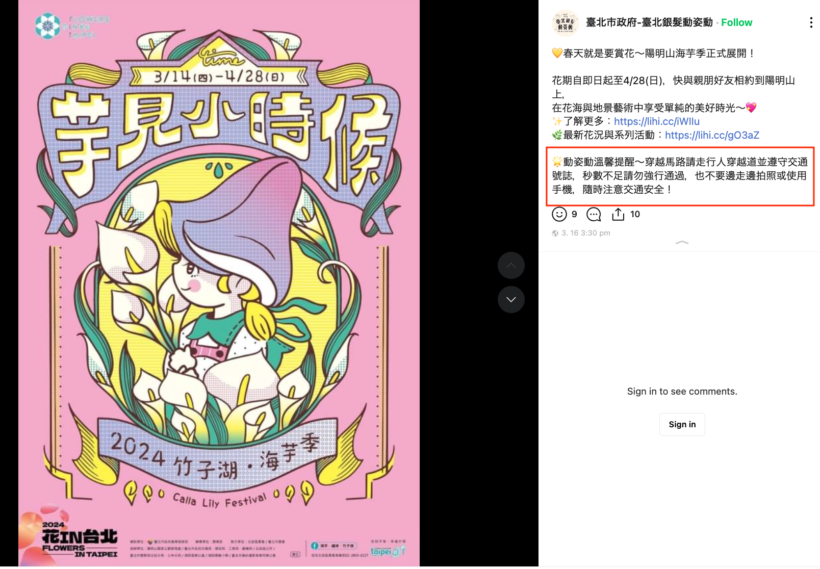Image resolution: width=820 pixels, height=569 pixels.
Task: Open the lihi.cc/gO3aZ link
Action: 712,135
